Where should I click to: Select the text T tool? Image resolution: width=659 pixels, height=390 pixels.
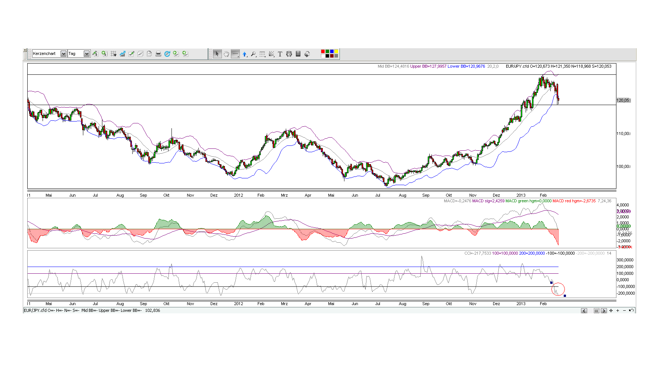[280, 54]
